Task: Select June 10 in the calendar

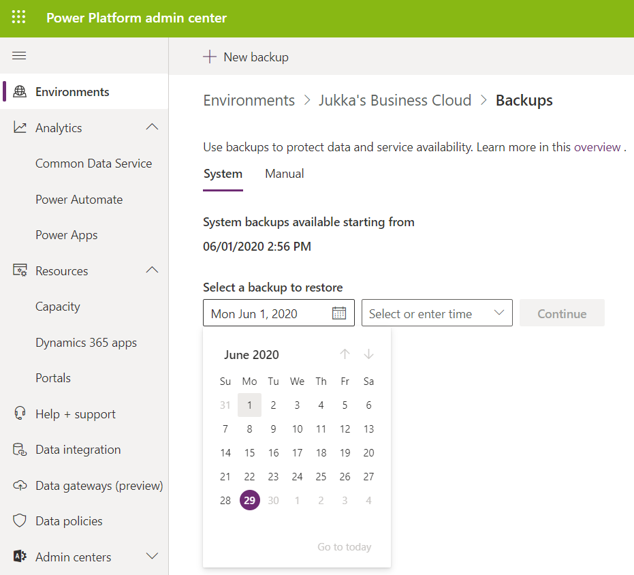Action: pyautogui.click(x=297, y=429)
